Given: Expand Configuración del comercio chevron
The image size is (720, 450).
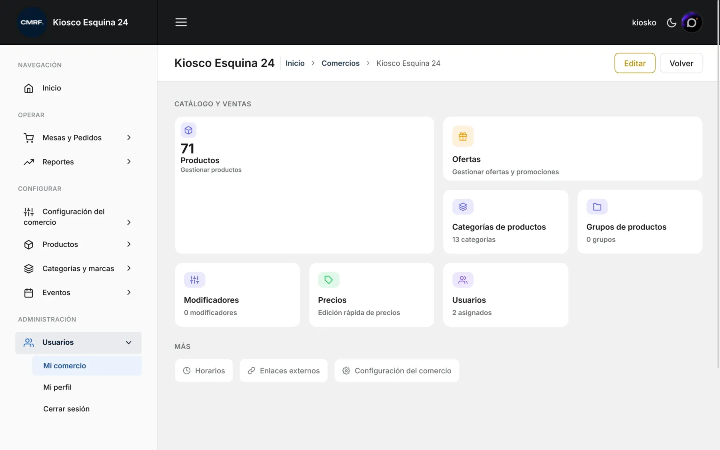Looking at the screenshot, I should (x=129, y=222).
